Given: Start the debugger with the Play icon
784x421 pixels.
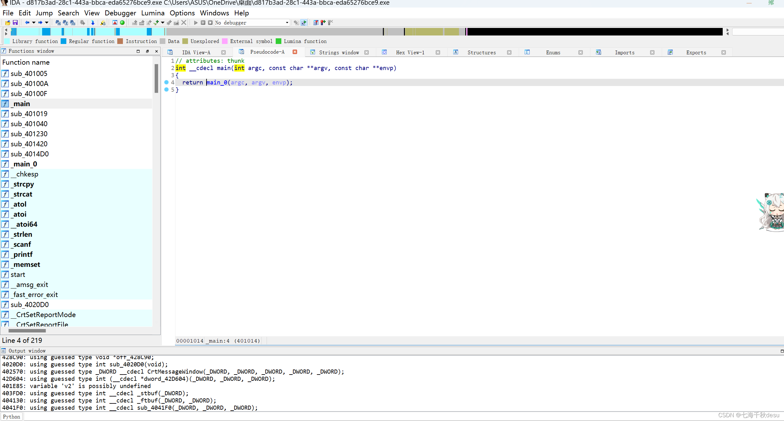Looking at the screenshot, I should pyautogui.click(x=195, y=23).
